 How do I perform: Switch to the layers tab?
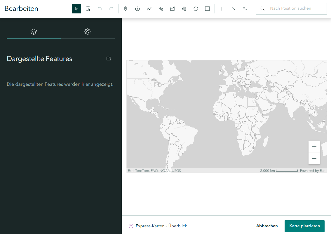click(x=34, y=32)
